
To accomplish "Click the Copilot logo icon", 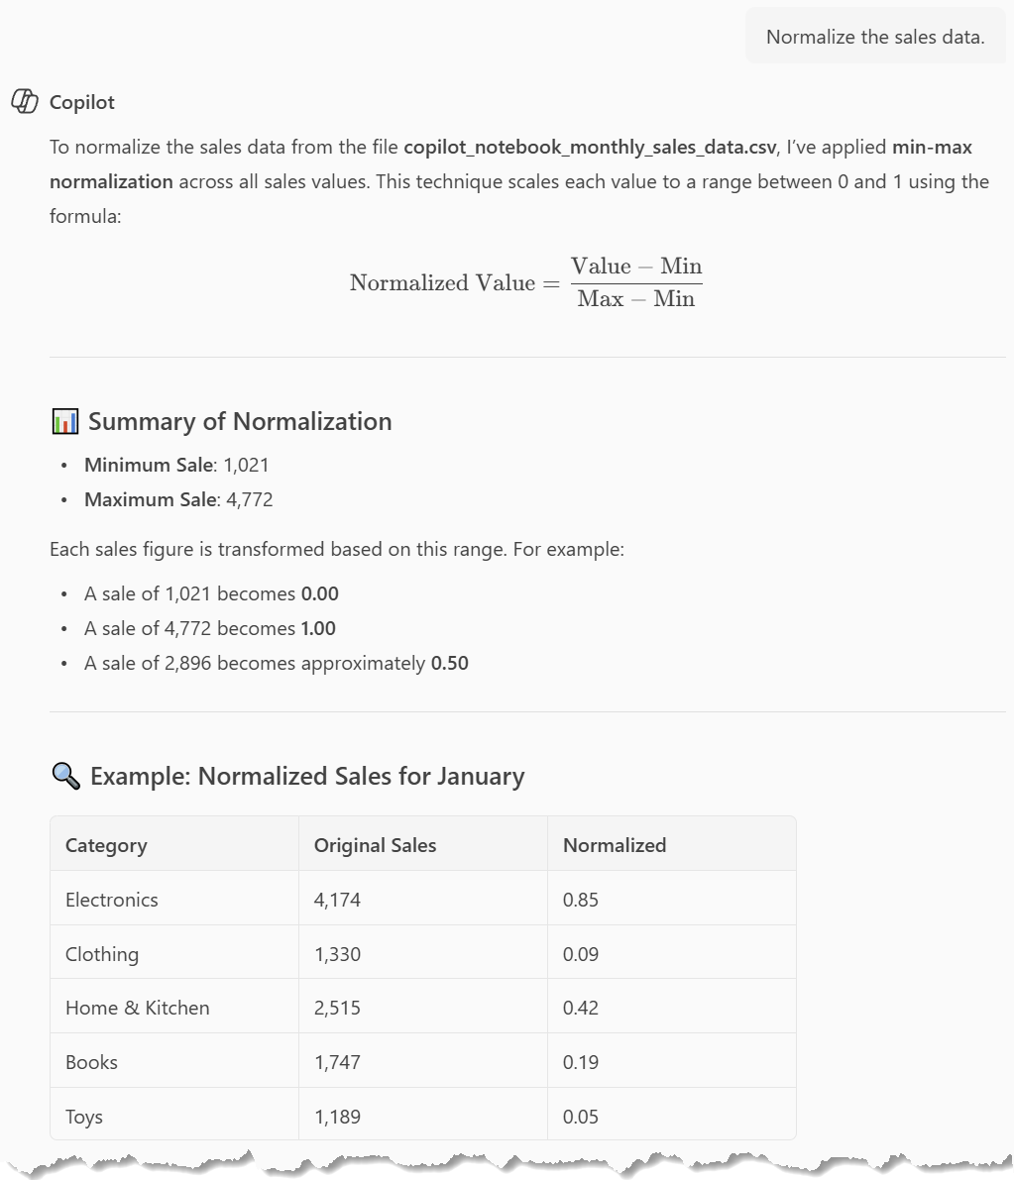I will click(x=24, y=102).
